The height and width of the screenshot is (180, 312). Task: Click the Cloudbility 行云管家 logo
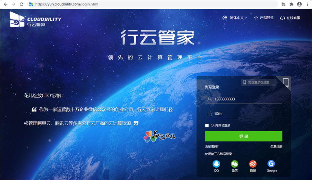tap(35, 19)
